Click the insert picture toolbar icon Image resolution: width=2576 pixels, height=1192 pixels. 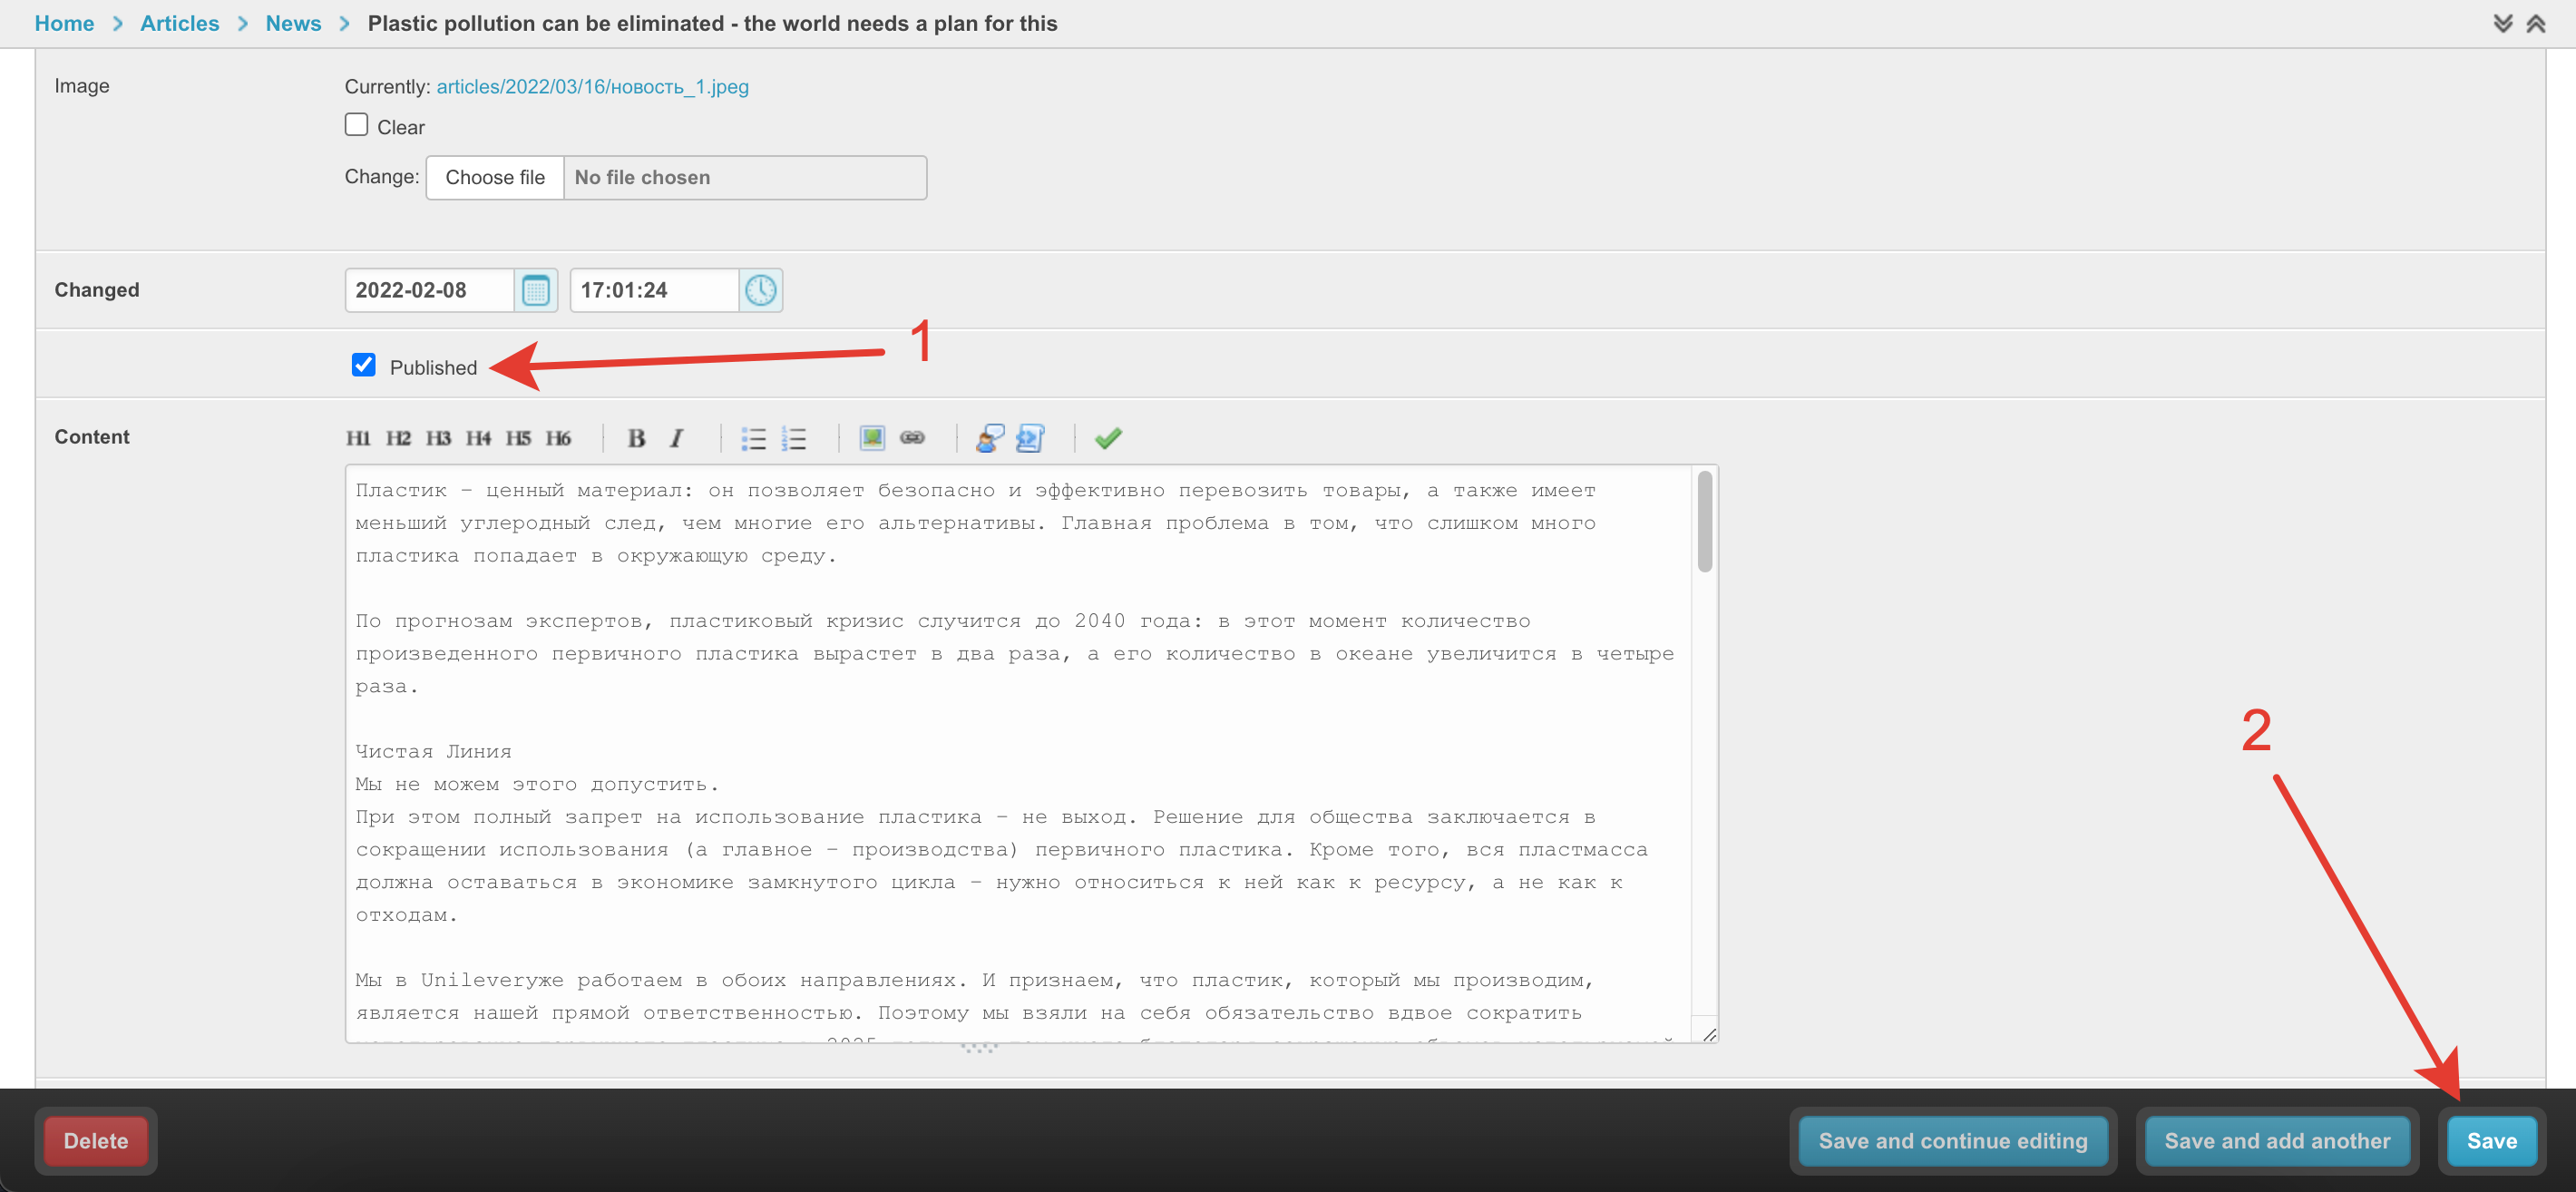[x=872, y=438]
